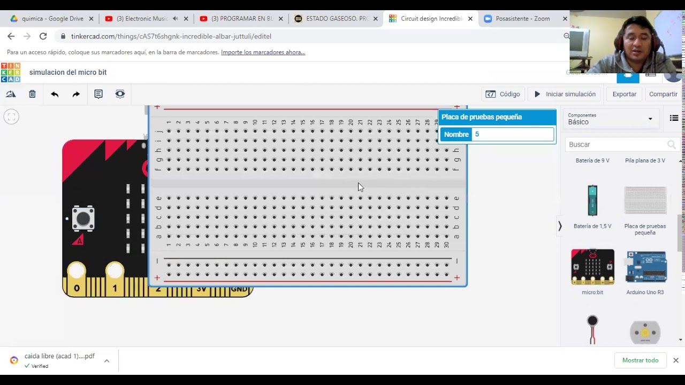Close the Circuit design browser tab
Viewport: 685px width, 385px height.
(x=470, y=19)
